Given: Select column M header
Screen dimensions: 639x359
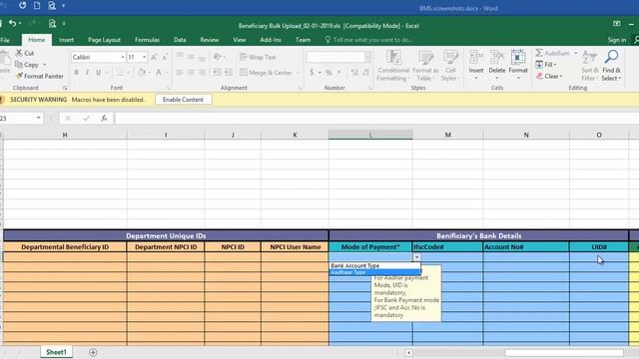Looking at the screenshot, I should 448,135.
